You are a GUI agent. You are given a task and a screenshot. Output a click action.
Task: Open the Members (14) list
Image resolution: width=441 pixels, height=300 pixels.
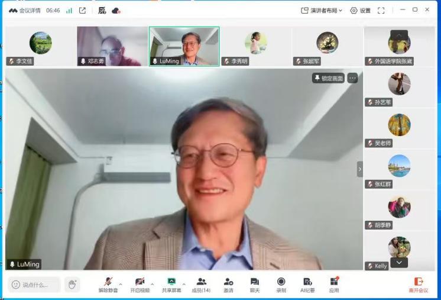(x=201, y=284)
